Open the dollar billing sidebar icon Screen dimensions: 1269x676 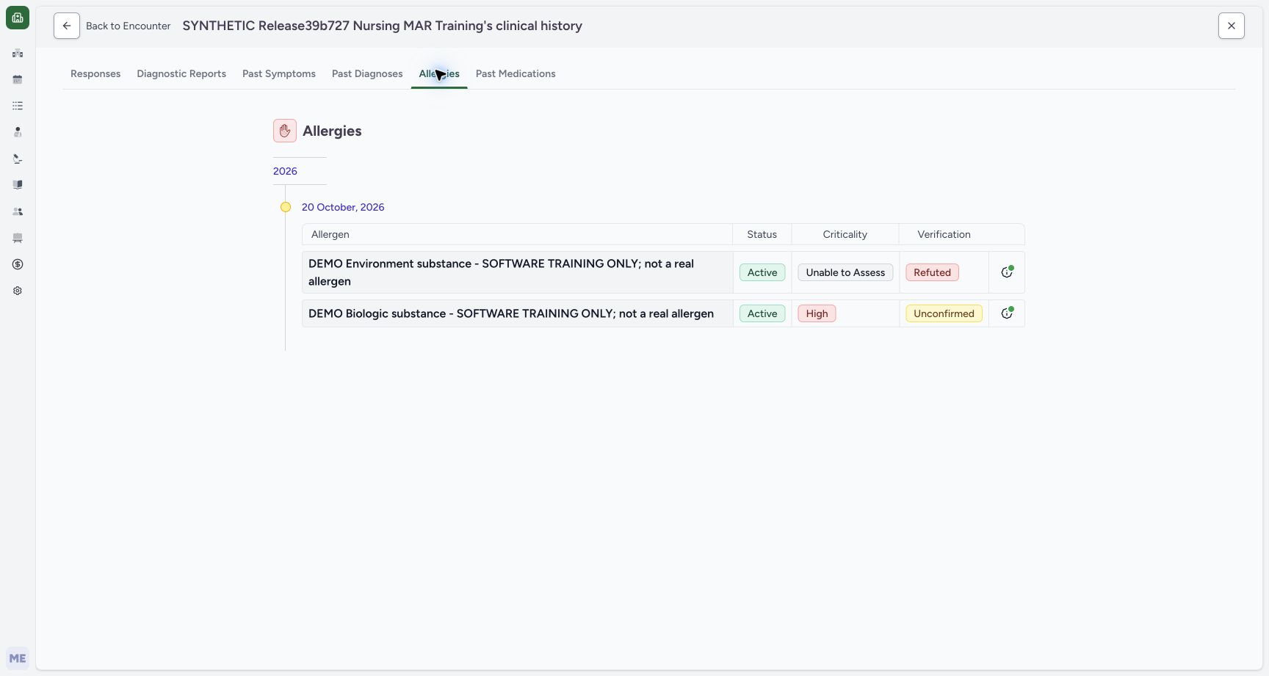(x=18, y=264)
